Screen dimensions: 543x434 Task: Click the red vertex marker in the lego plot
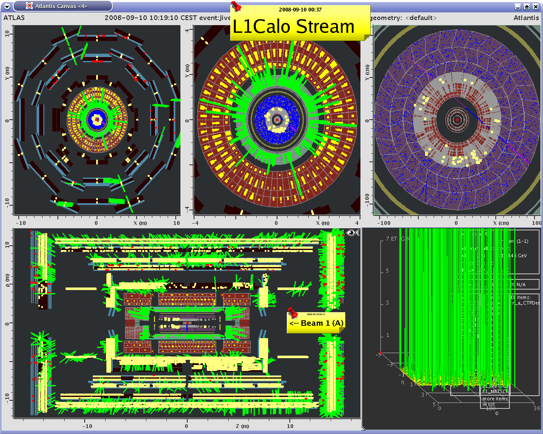point(380,353)
